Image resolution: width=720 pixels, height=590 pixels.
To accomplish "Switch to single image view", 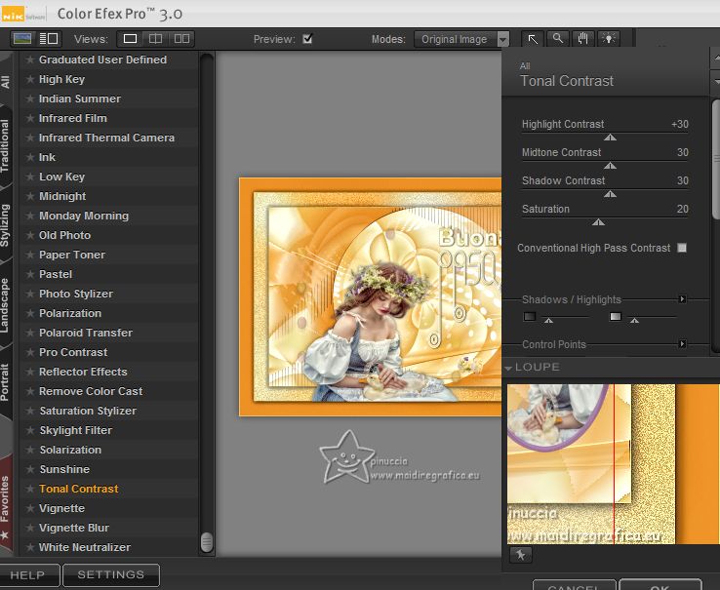I will click(x=130, y=39).
